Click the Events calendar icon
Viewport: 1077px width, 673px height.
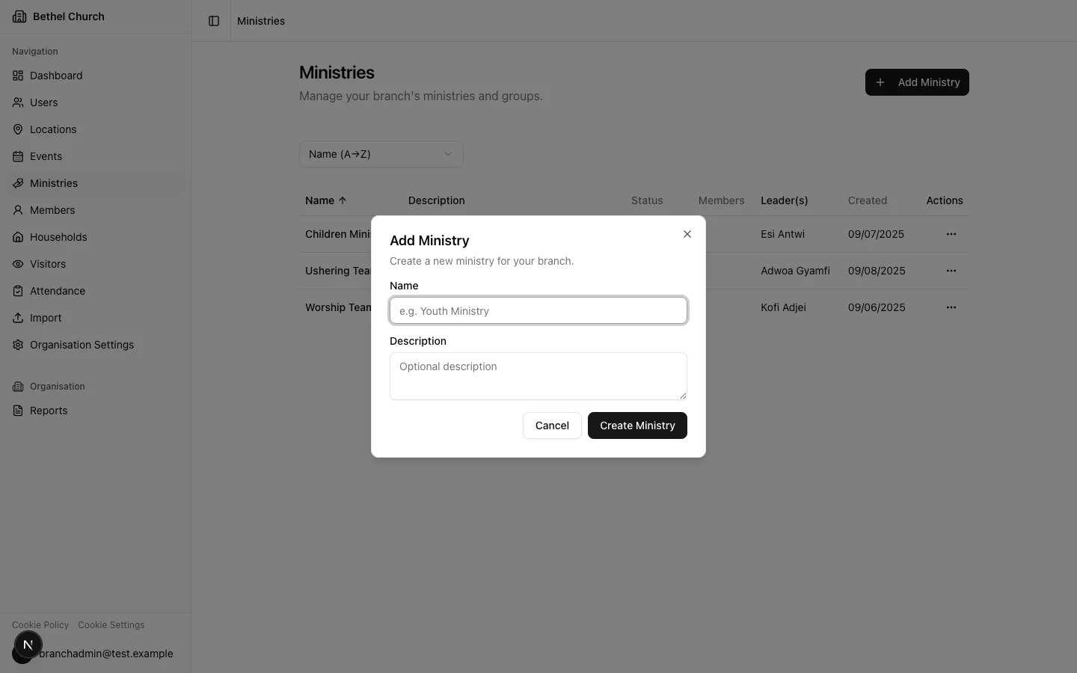(18, 156)
